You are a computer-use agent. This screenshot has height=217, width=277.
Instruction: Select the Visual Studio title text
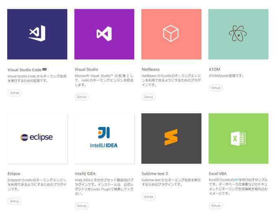(86, 69)
